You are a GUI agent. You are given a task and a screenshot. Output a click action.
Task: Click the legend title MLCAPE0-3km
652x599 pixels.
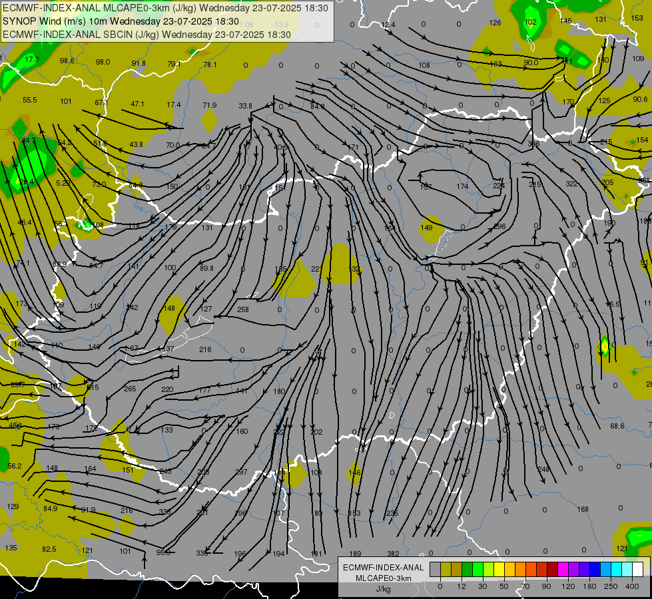pyautogui.click(x=384, y=578)
